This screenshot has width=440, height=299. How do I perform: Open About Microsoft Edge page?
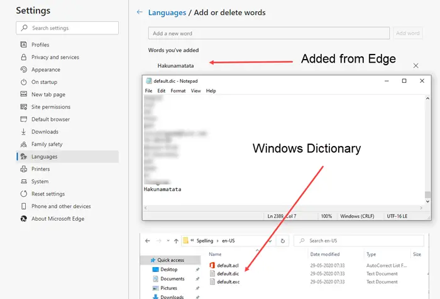[58, 219]
